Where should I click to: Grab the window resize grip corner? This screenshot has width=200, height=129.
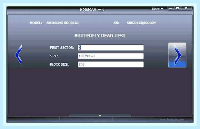click(x=191, y=120)
